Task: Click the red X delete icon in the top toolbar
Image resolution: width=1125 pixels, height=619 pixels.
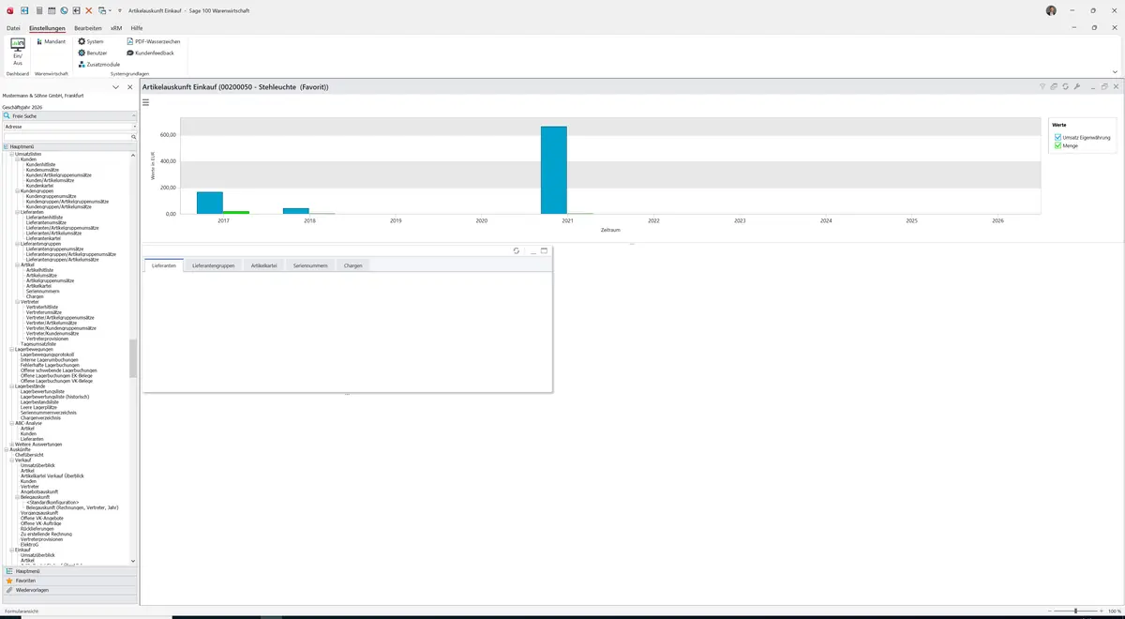Action: click(x=89, y=10)
